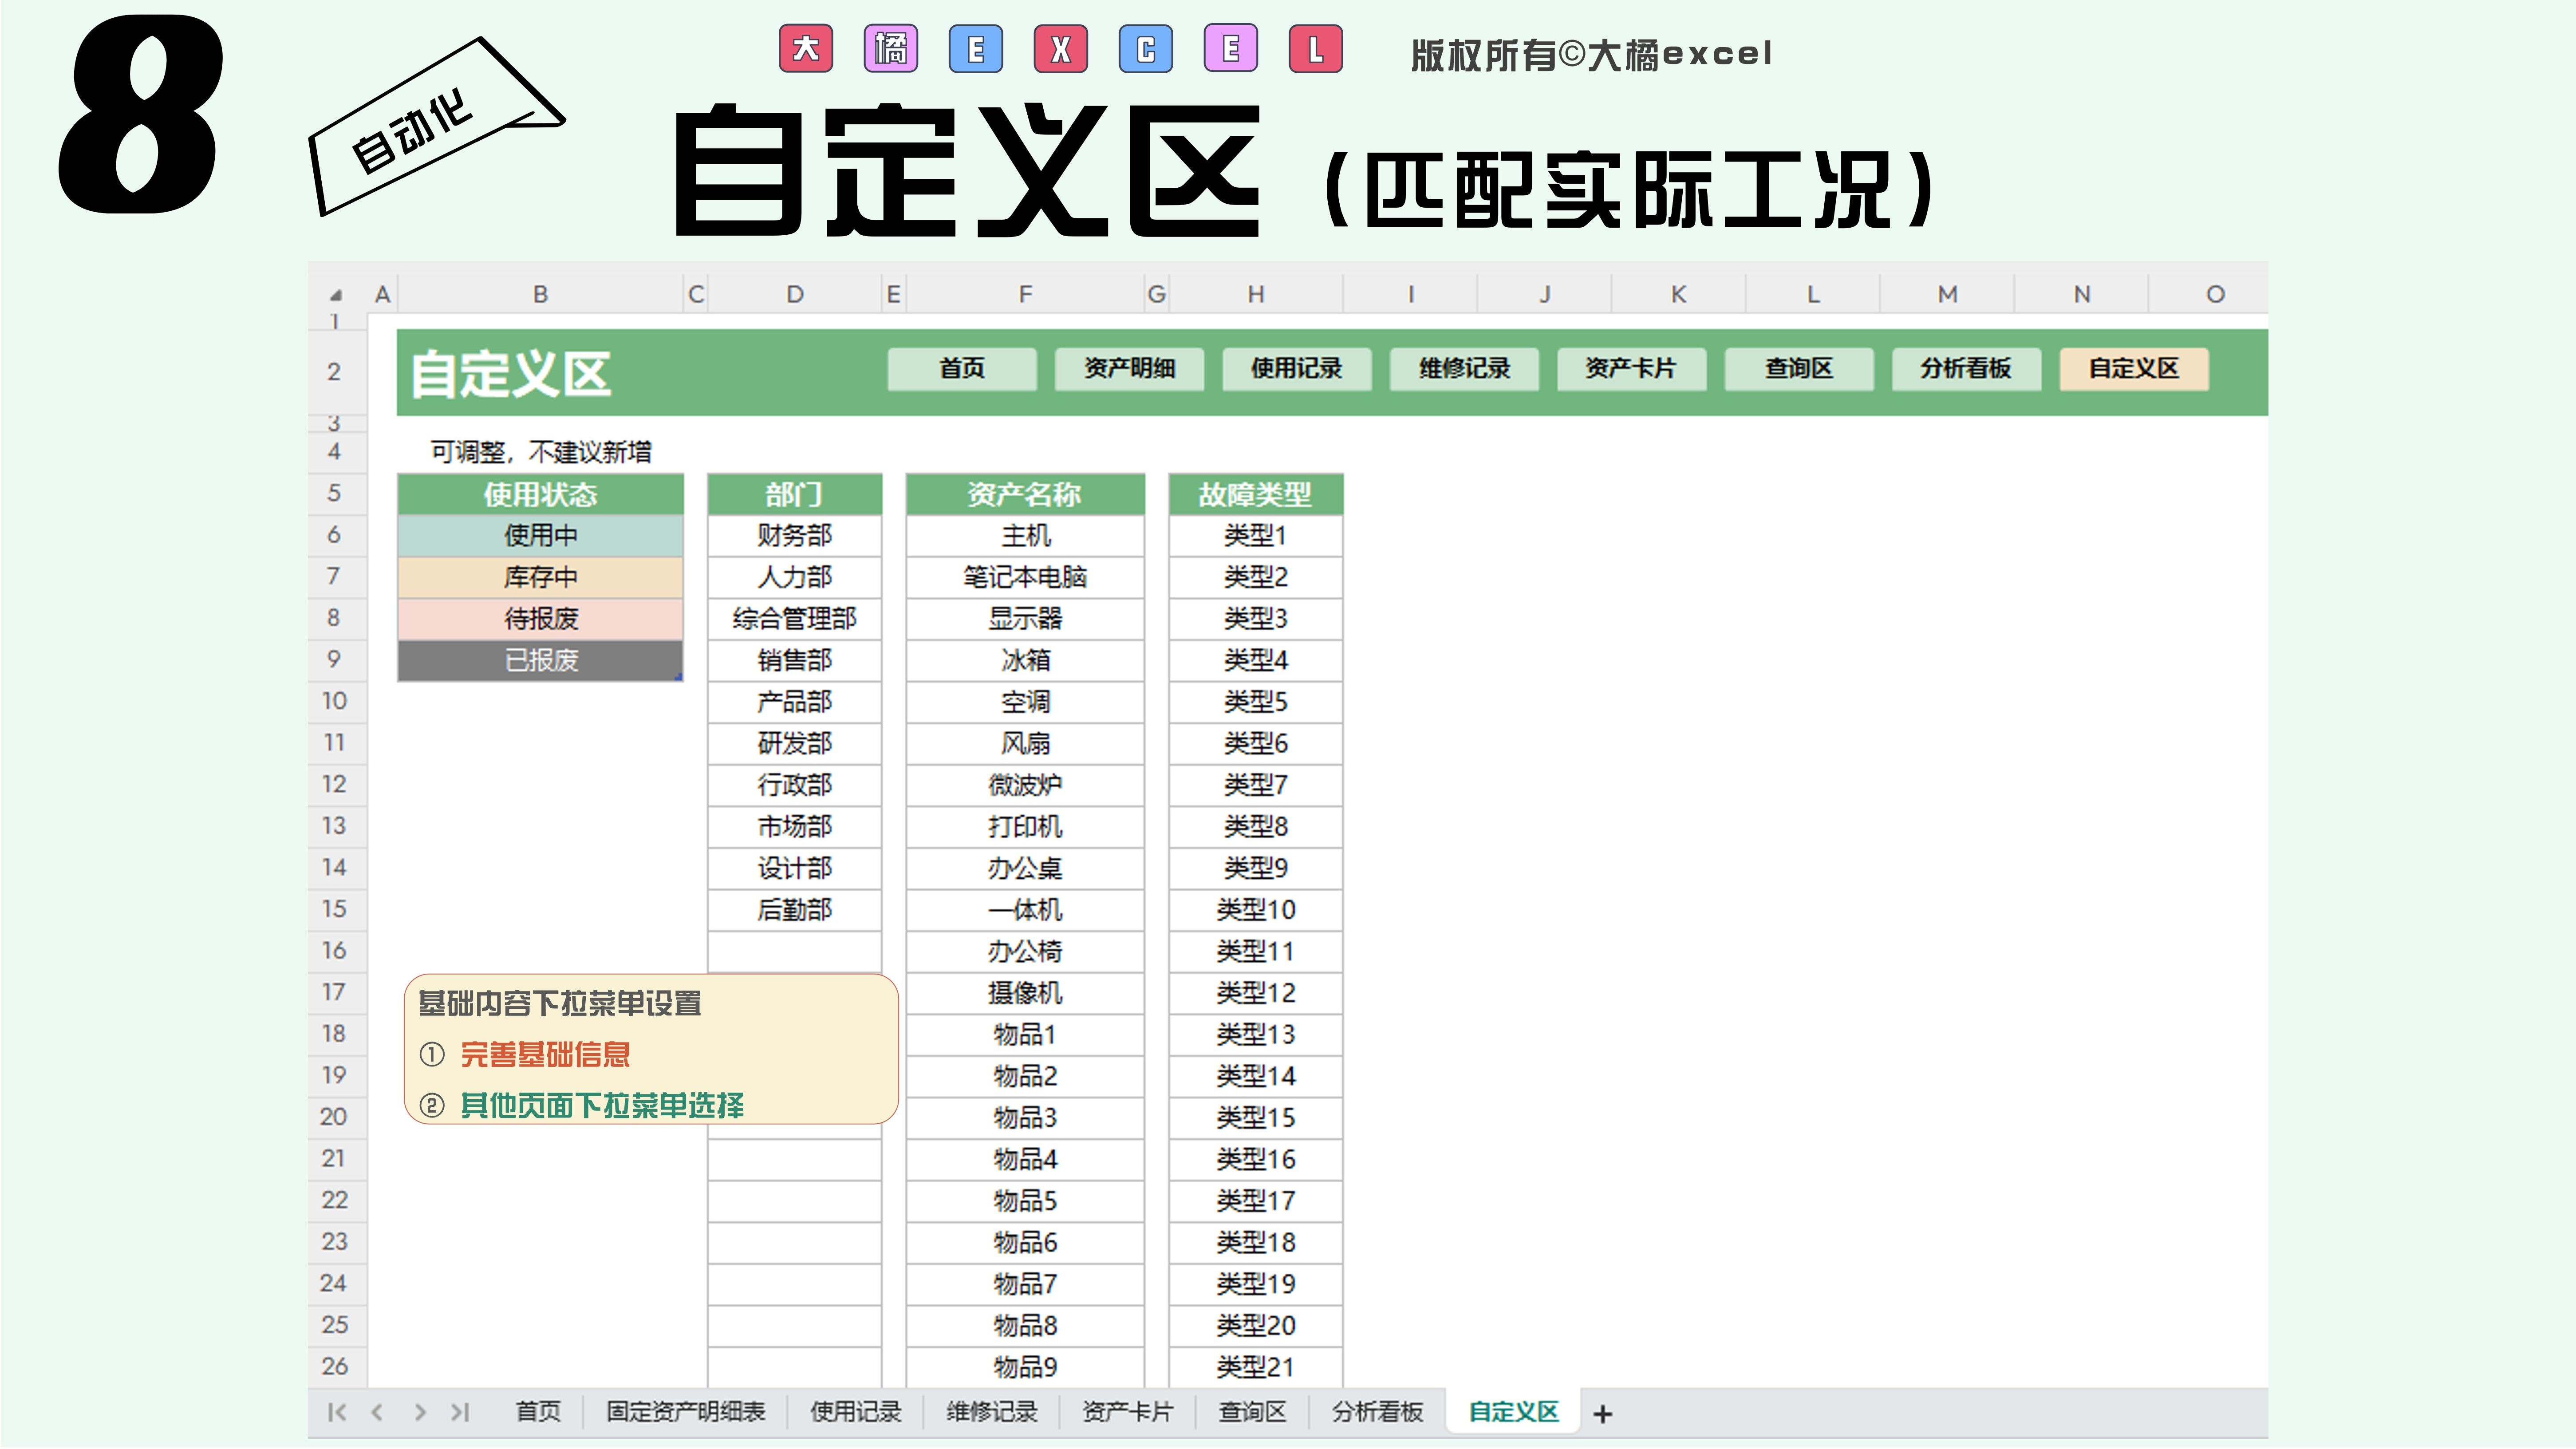Click the 笔记本电脑 asset name cell
This screenshot has height=1449, width=2576.
click(1025, 577)
